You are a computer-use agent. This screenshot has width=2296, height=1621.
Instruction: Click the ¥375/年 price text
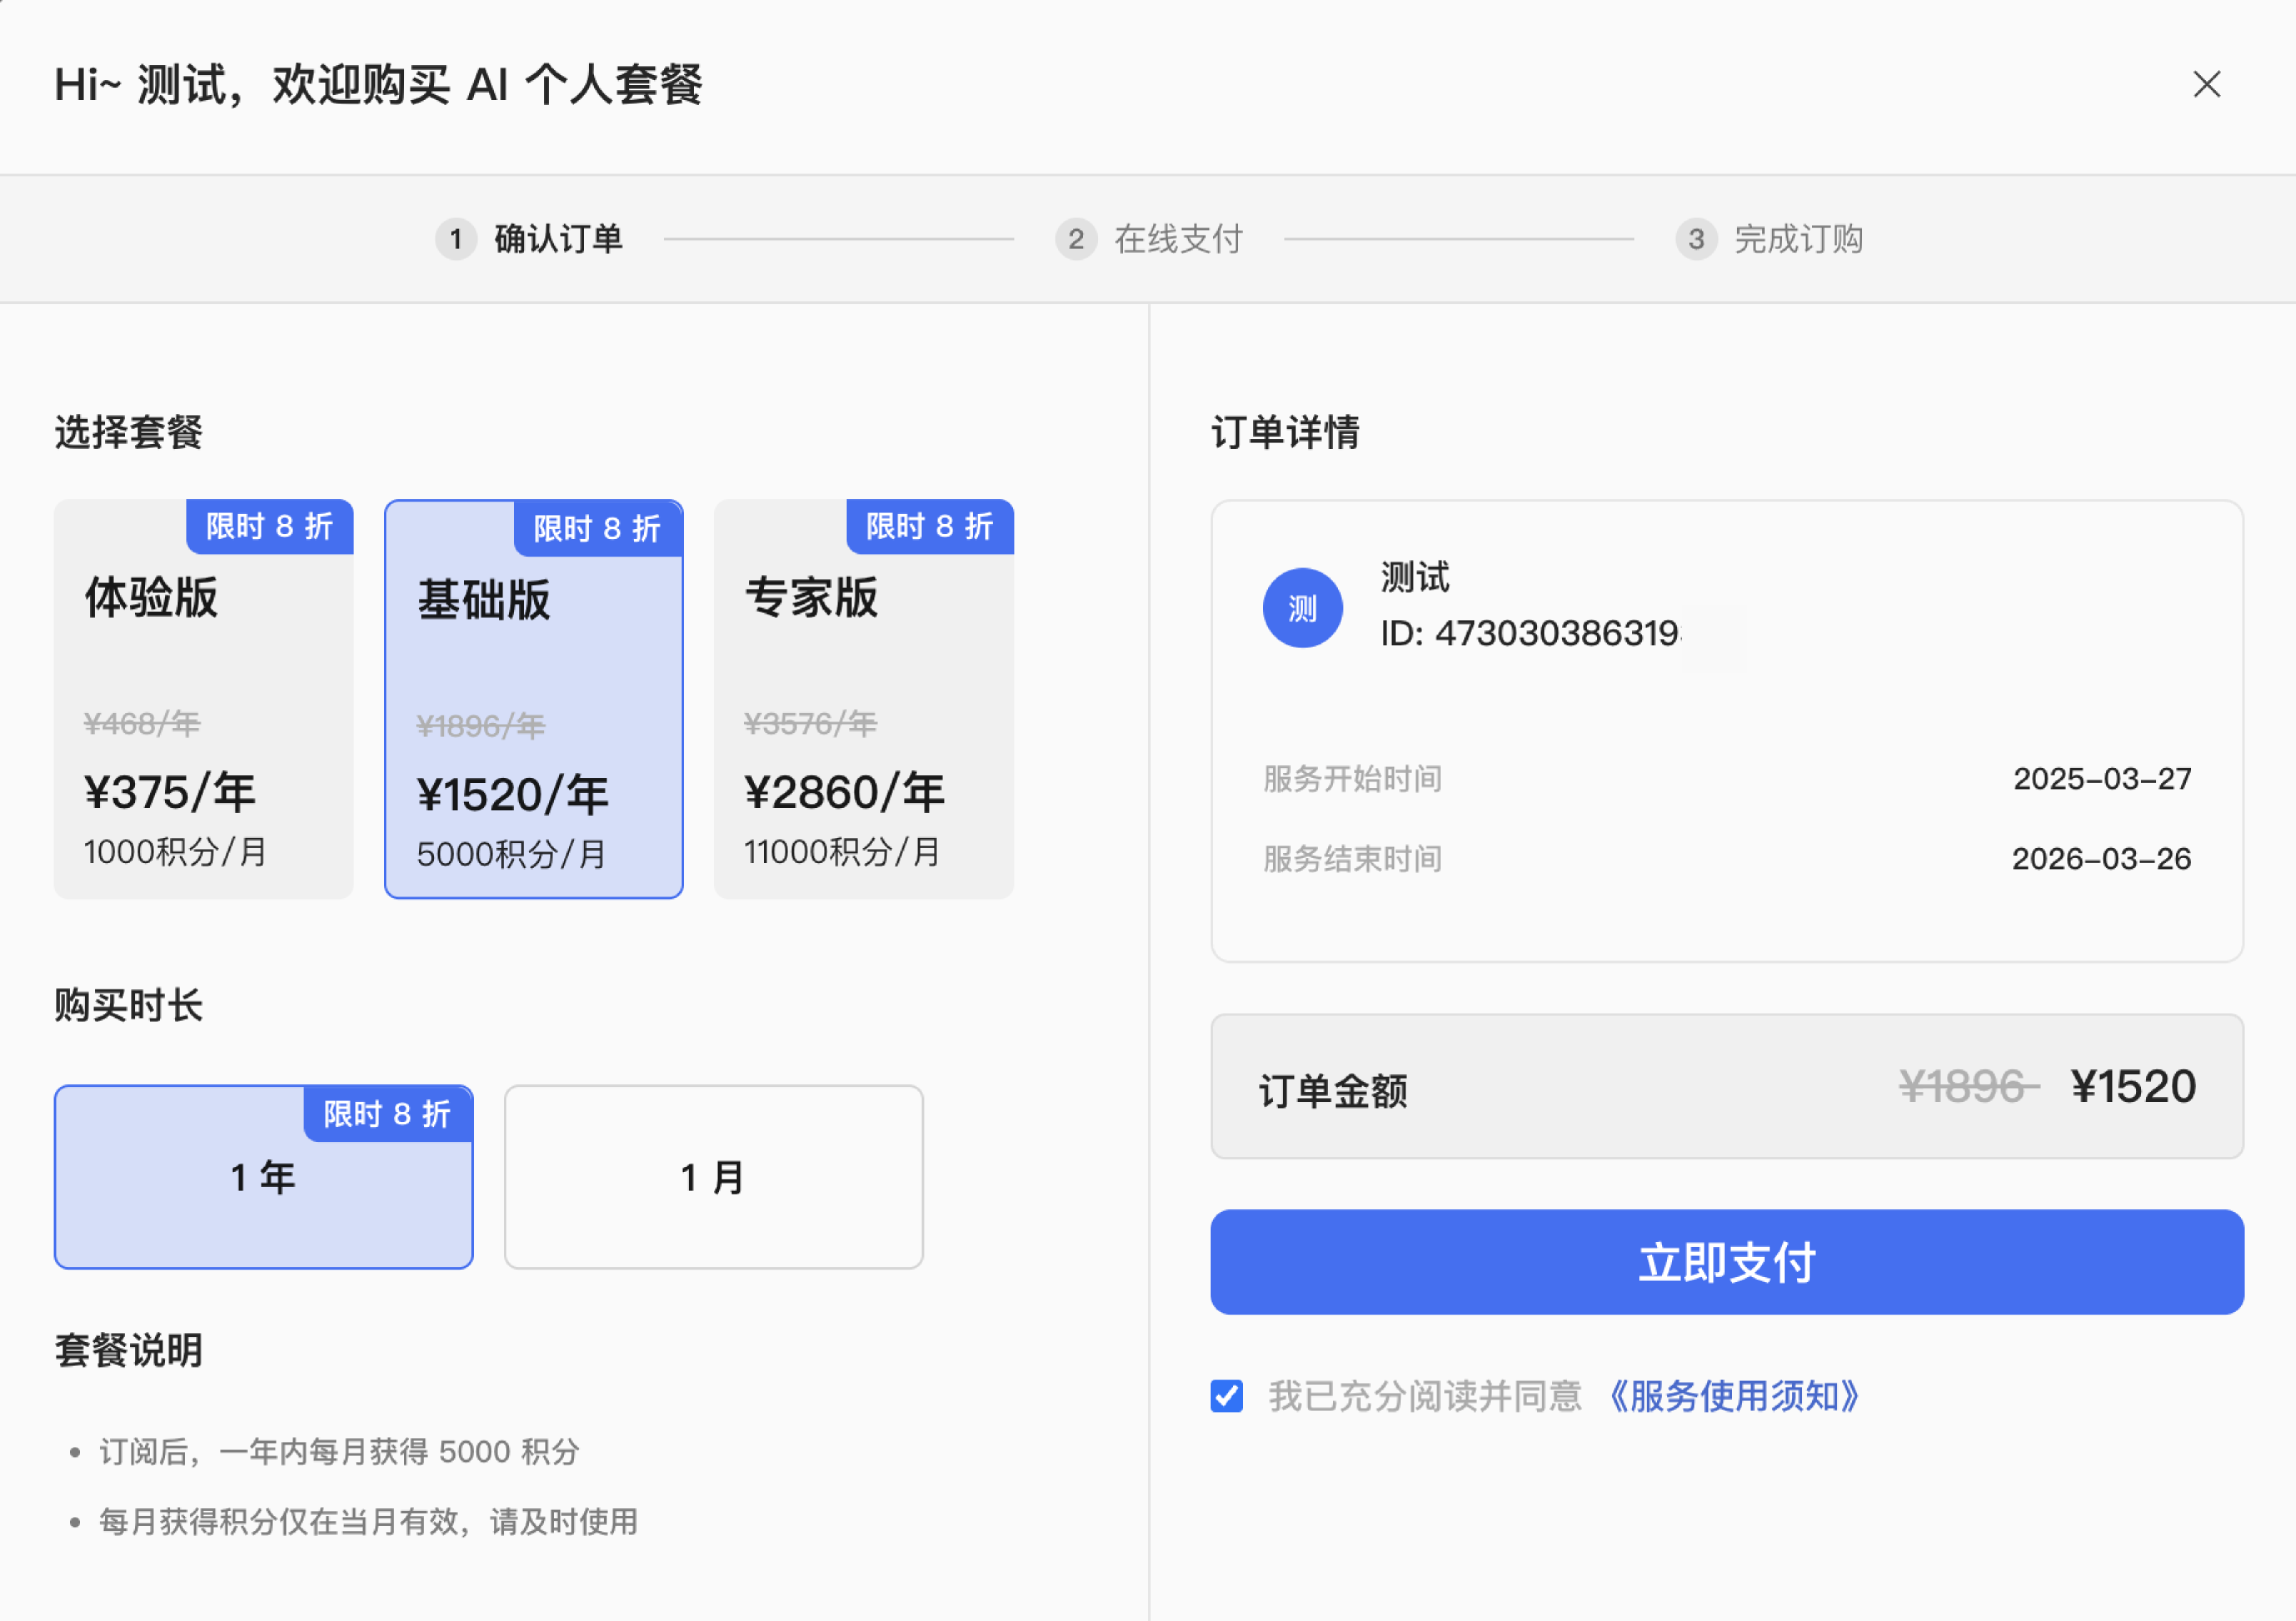(x=170, y=792)
